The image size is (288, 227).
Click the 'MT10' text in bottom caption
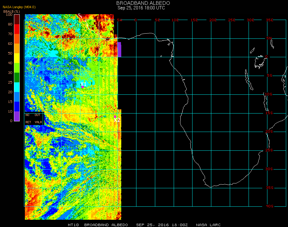73,225
